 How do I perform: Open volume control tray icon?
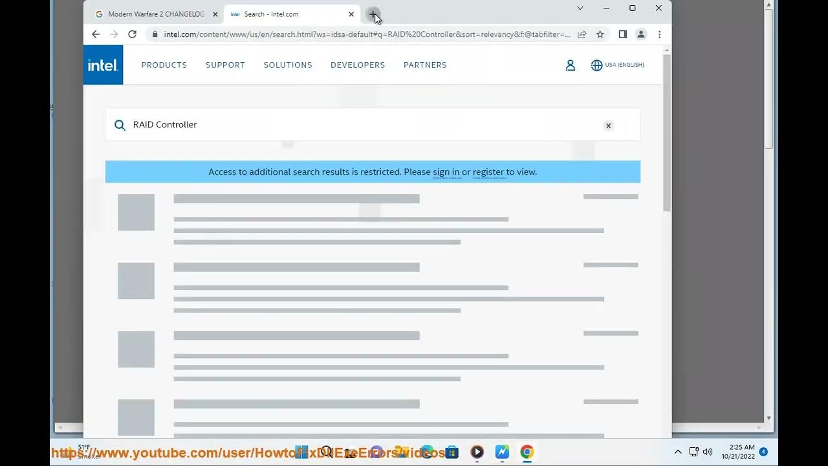click(x=708, y=452)
